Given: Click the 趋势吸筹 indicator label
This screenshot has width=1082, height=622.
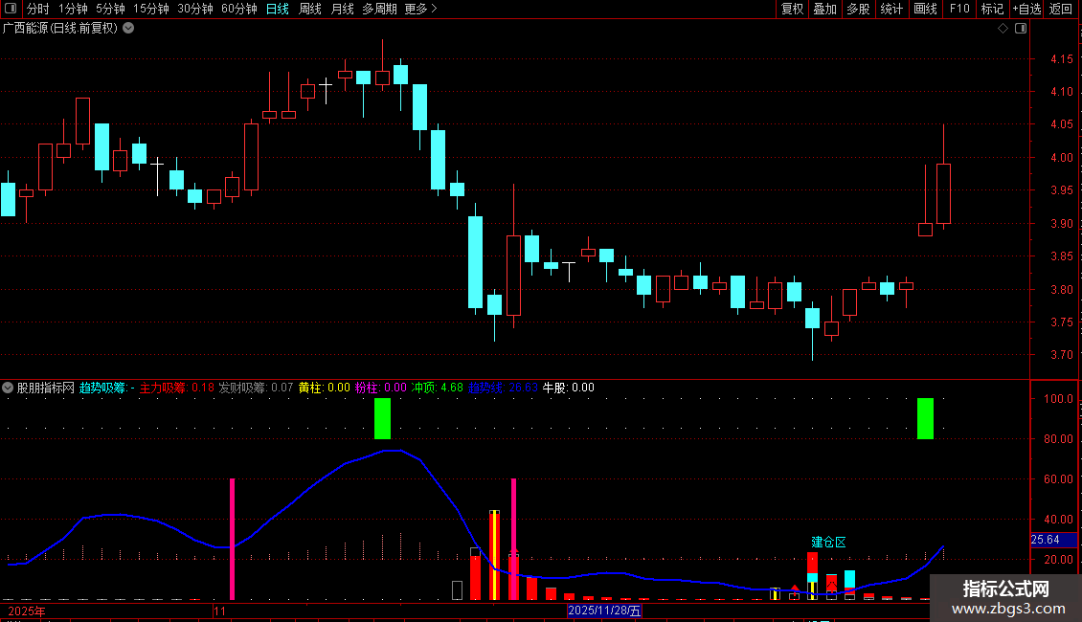Looking at the screenshot, I should click(107, 388).
